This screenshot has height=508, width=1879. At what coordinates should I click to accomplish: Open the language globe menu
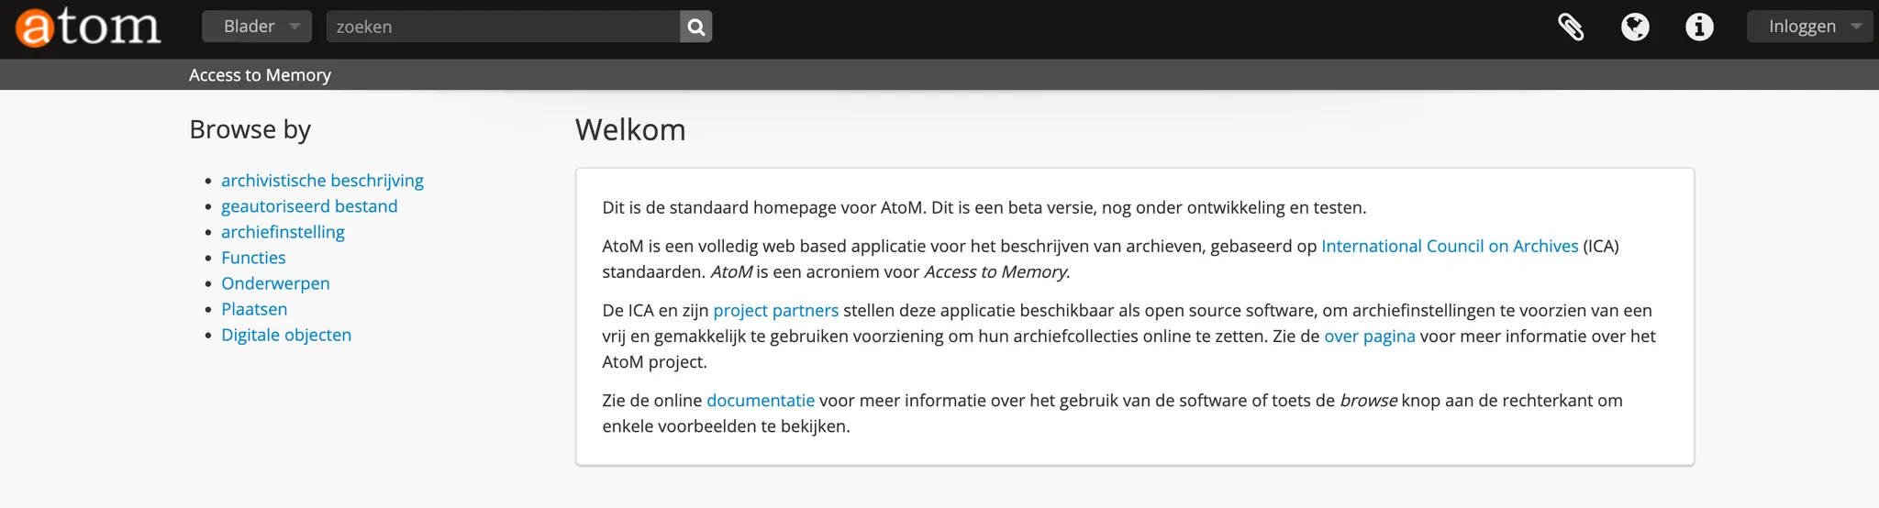(x=1635, y=27)
